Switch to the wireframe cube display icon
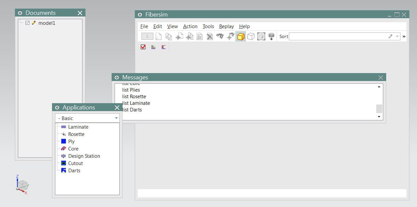This screenshot has height=207, width=417. pyautogui.click(x=251, y=36)
